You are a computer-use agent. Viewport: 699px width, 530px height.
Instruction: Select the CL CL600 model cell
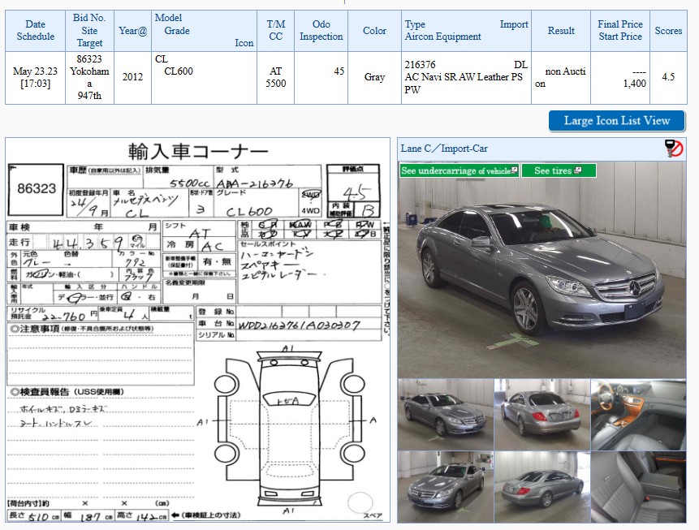click(x=204, y=78)
